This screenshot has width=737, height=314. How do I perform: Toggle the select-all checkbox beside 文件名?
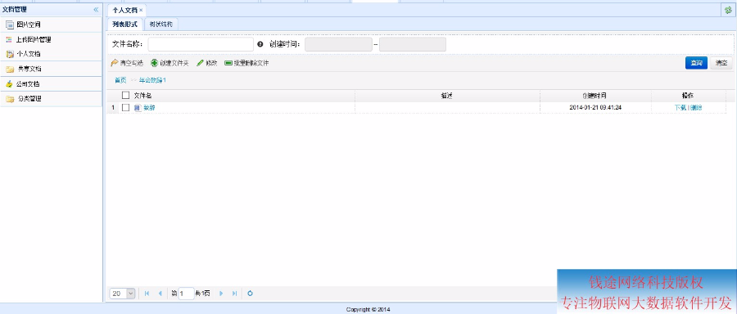point(125,96)
